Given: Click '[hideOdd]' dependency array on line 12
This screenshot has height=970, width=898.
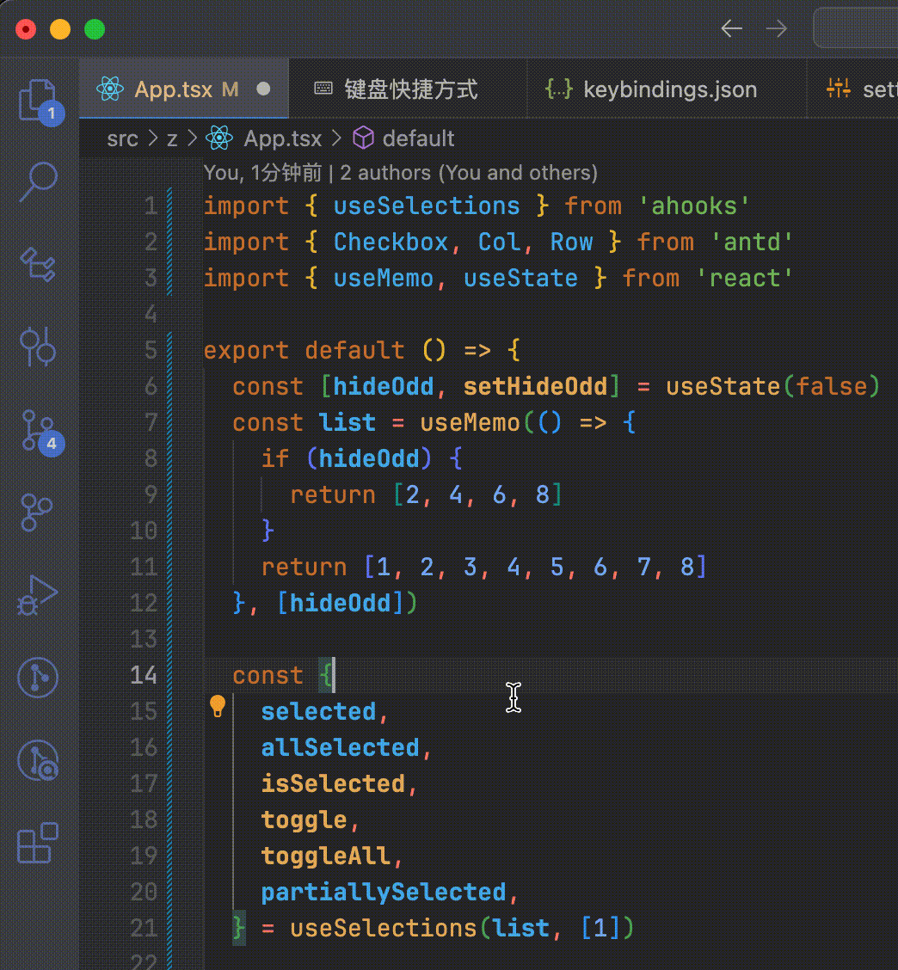Looking at the screenshot, I should tap(341, 603).
